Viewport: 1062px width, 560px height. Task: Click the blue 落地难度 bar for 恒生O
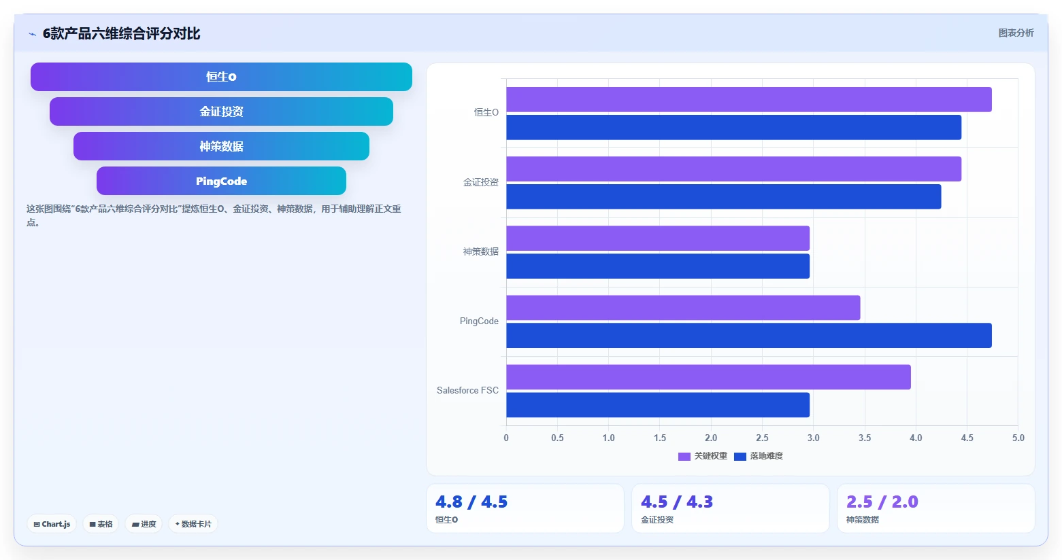(x=733, y=127)
